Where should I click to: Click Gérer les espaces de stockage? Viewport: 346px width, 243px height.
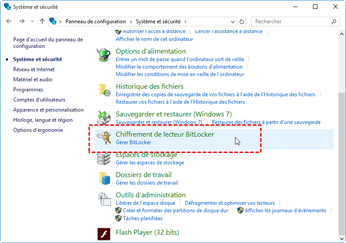(x=150, y=163)
